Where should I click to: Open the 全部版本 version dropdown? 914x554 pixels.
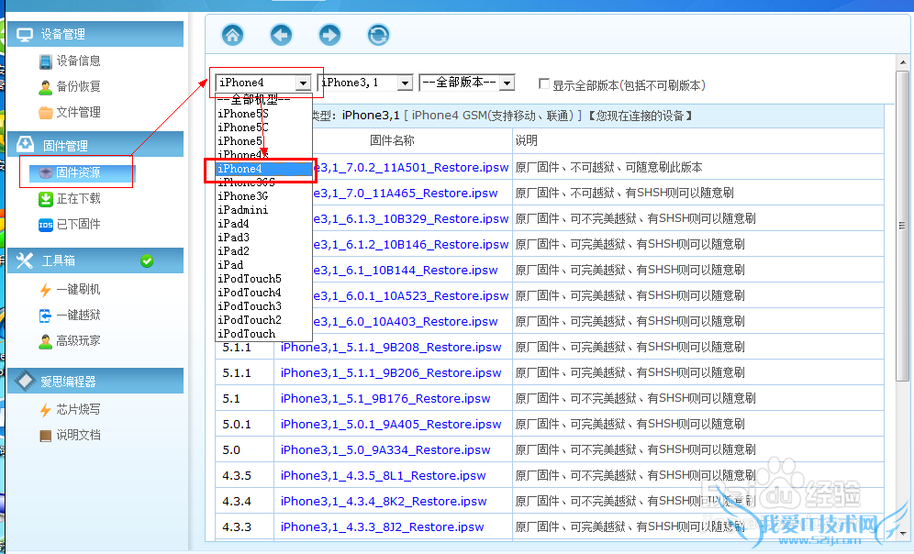pos(507,83)
